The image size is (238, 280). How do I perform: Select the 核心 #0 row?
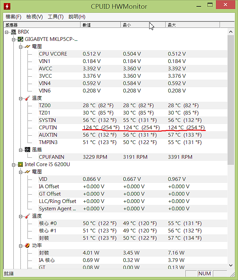133,223
